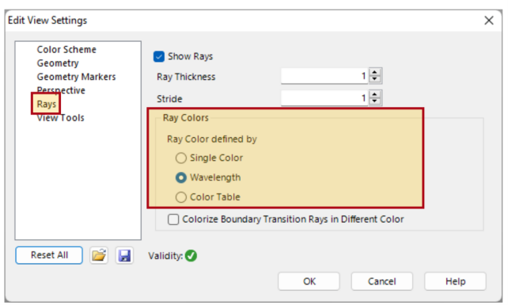This screenshot has width=508, height=305.
Task: Close the Edit View Settings dialog
Action: click(x=489, y=21)
